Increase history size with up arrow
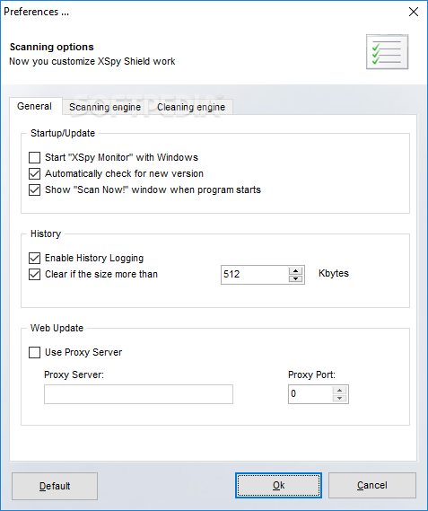Screen dimensions: 428x511 click(296, 271)
